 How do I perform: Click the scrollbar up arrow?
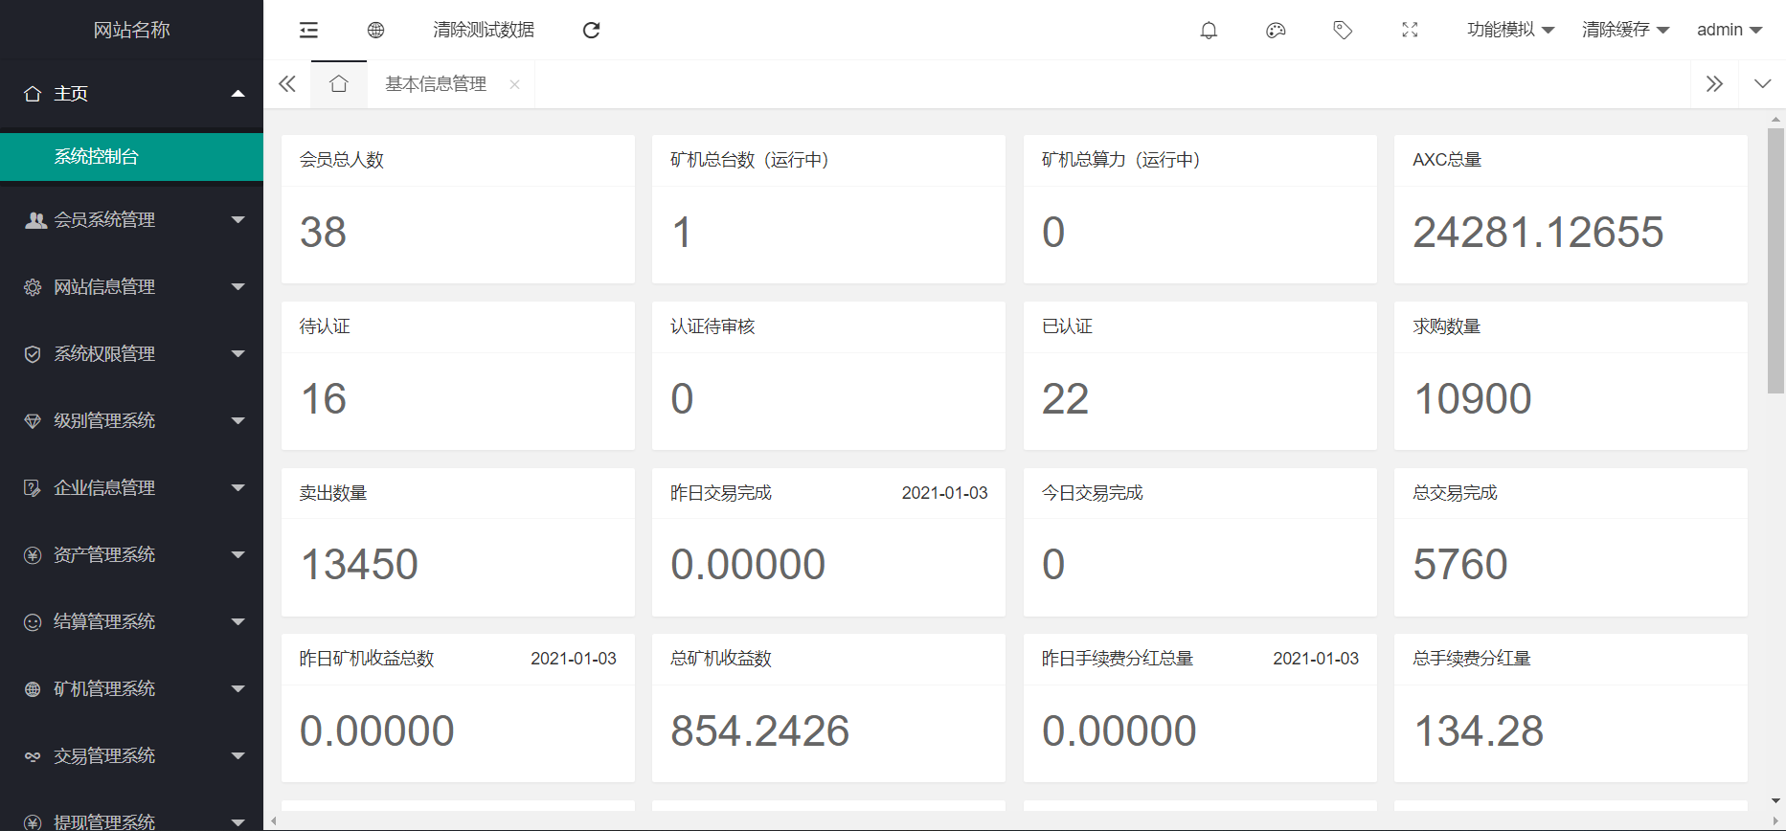[1775, 120]
